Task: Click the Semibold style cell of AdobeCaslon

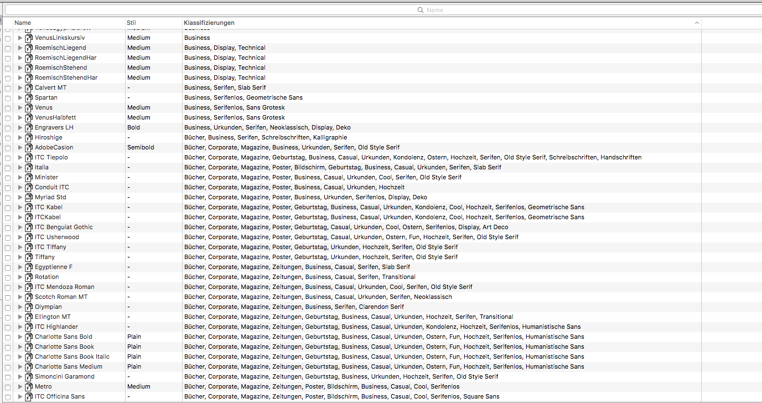Action: coord(141,147)
